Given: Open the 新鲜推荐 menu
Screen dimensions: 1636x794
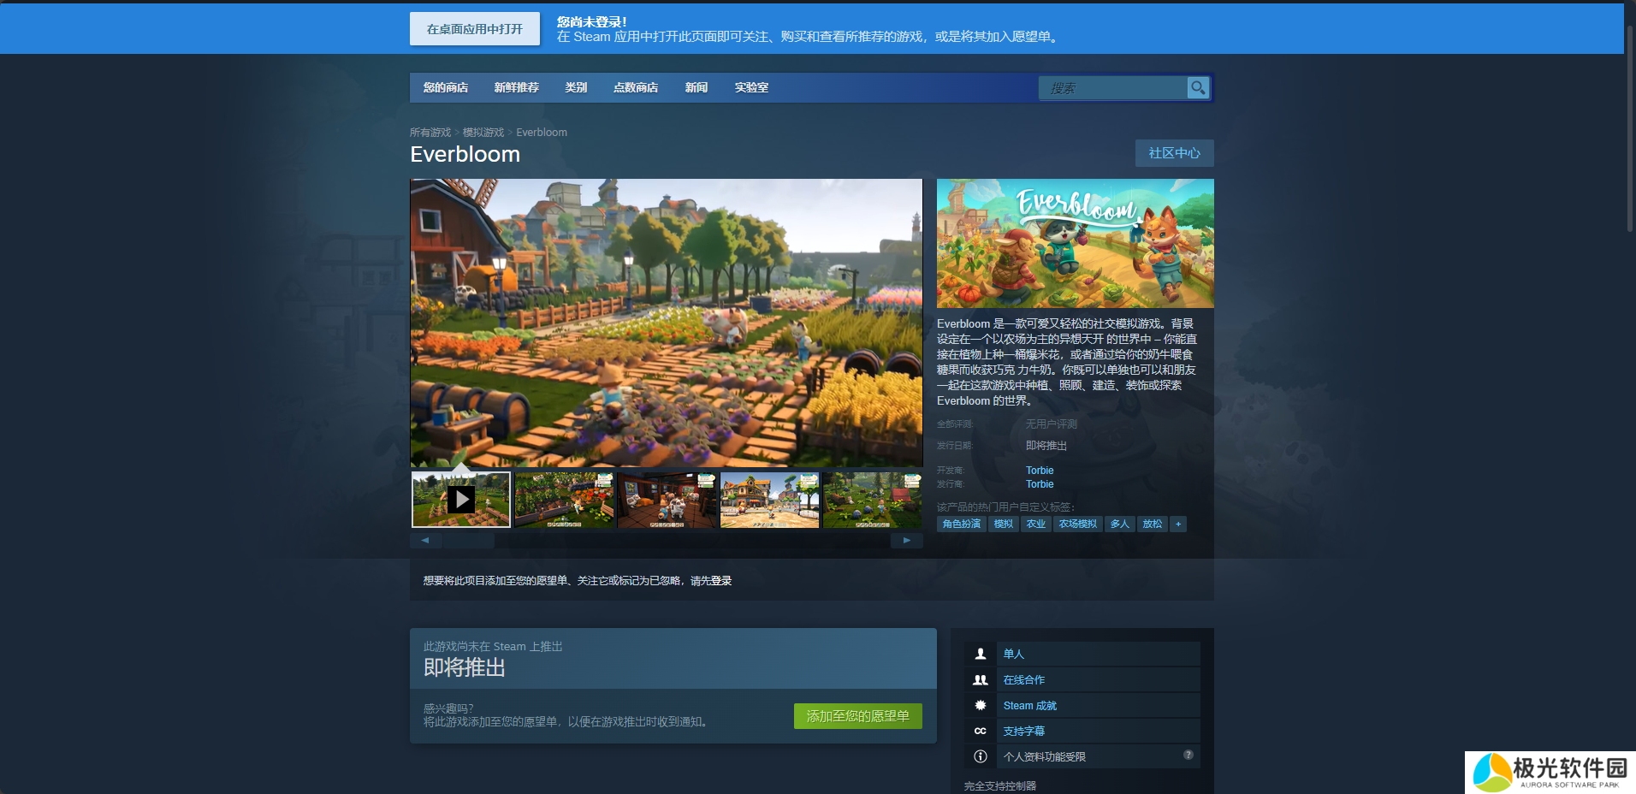Looking at the screenshot, I should pos(516,87).
